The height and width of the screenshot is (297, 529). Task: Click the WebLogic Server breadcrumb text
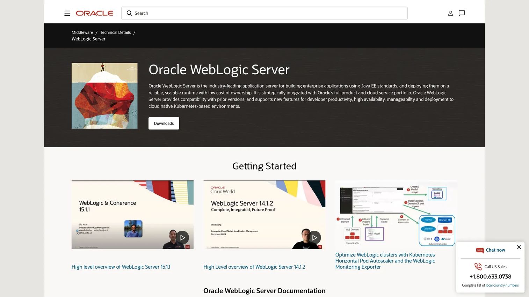(88, 39)
